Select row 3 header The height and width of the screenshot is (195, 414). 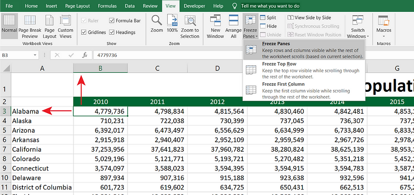coord(5,111)
